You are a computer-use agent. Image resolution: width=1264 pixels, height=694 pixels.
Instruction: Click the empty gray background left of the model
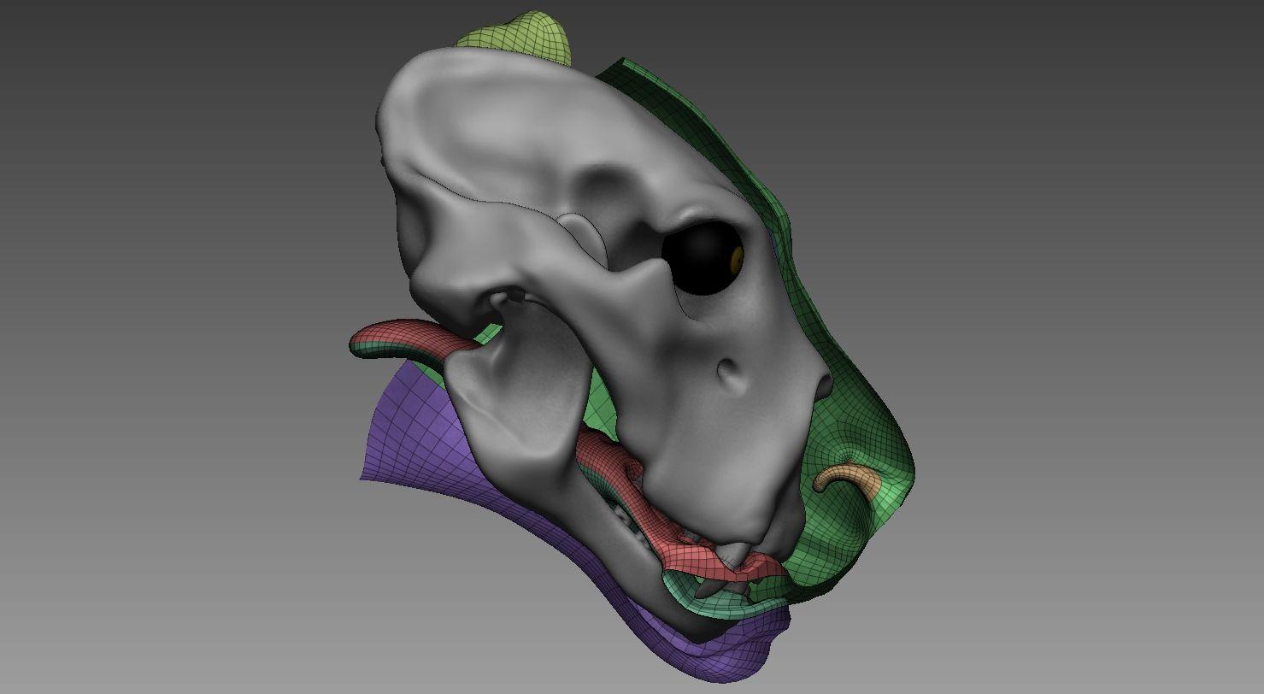tap(171, 342)
